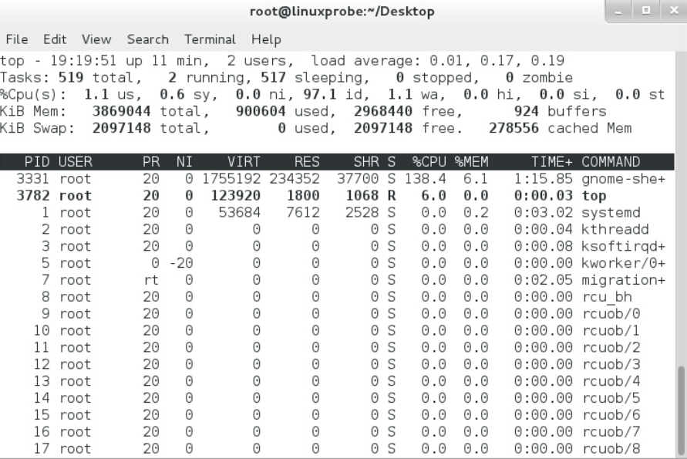
Task: Click the 7612 RES value
Action: (303, 213)
